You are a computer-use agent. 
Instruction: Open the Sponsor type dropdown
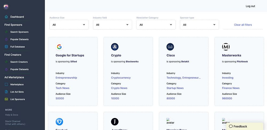click(x=199, y=25)
